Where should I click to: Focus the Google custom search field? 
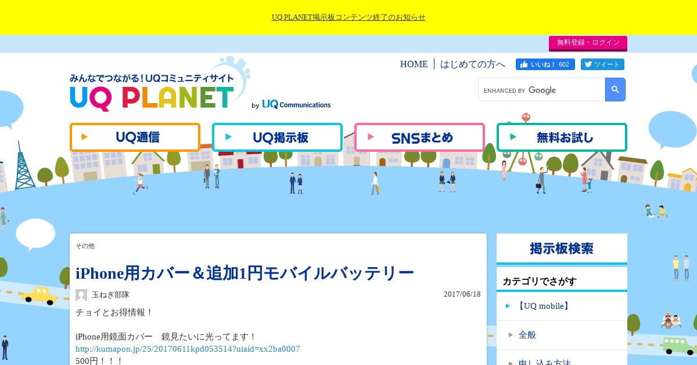coord(542,90)
